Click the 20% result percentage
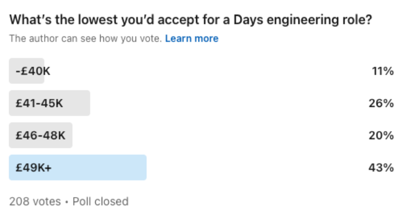405x215 pixels. pos(382,135)
